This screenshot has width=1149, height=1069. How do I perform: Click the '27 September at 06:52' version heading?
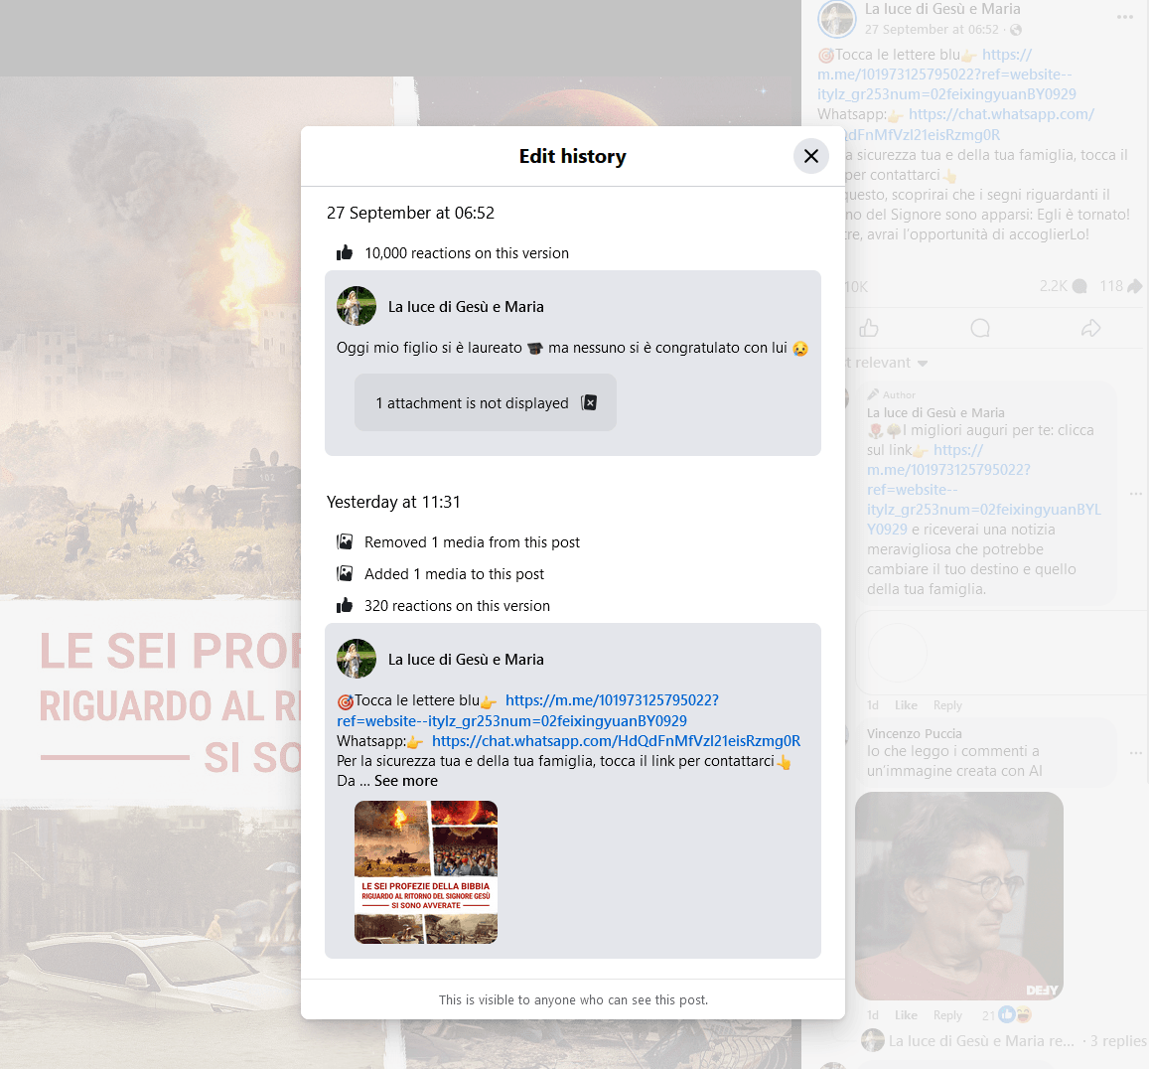coord(410,213)
